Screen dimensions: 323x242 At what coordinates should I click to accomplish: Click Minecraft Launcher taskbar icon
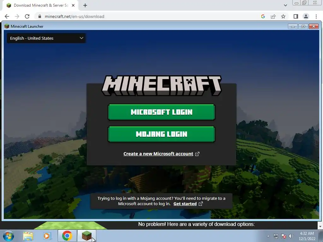[x=87, y=236]
